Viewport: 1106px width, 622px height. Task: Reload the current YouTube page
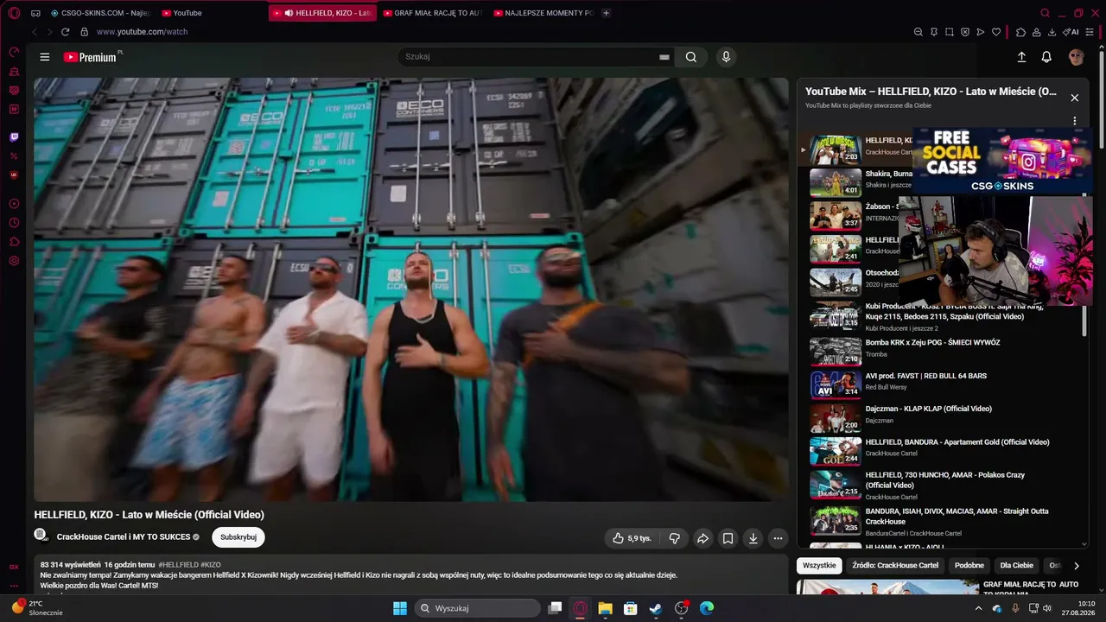click(65, 32)
